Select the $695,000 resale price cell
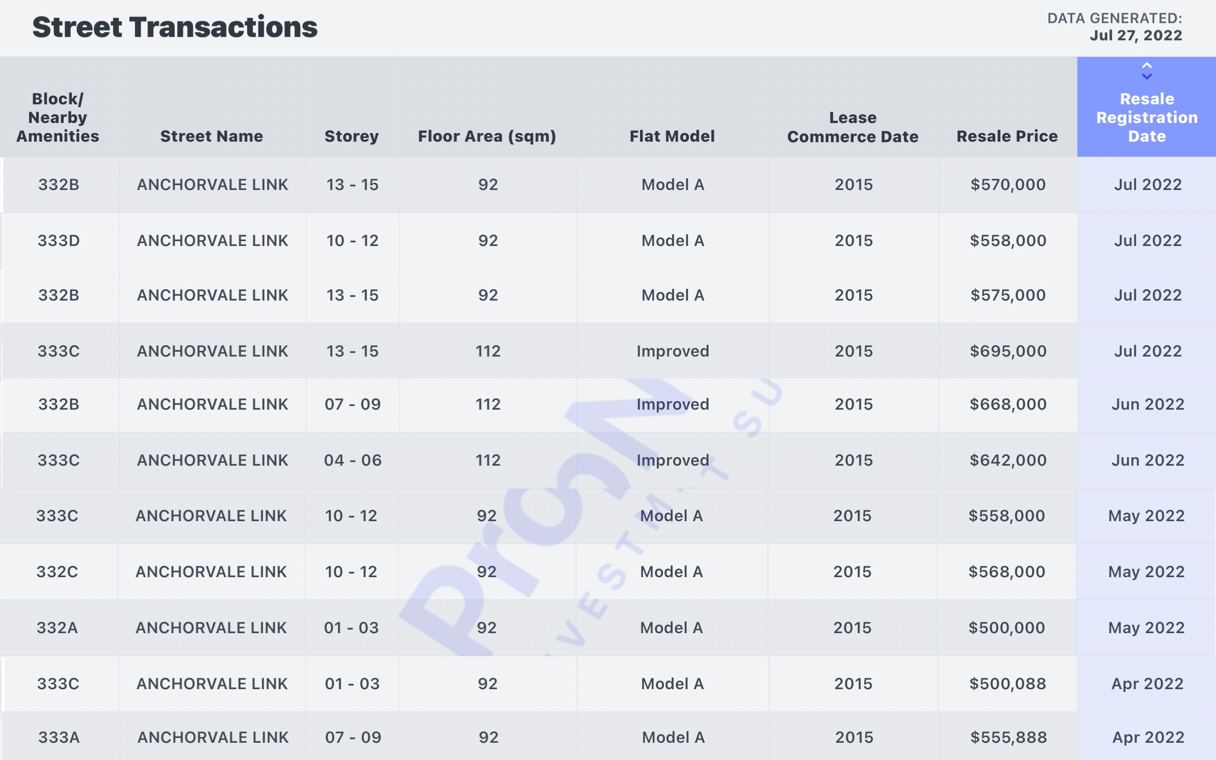This screenshot has height=760, width=1216. 1008,351
